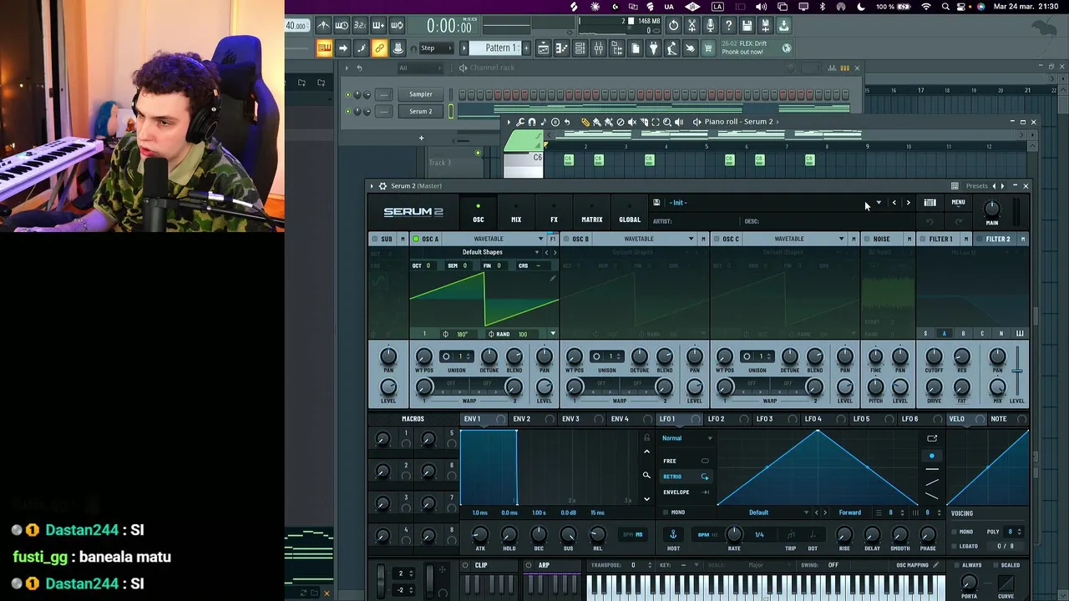This screenshot has width=1069, height=601.
Task: Enable FILTER 1 power toggle
Action: (x=923, y=239)
